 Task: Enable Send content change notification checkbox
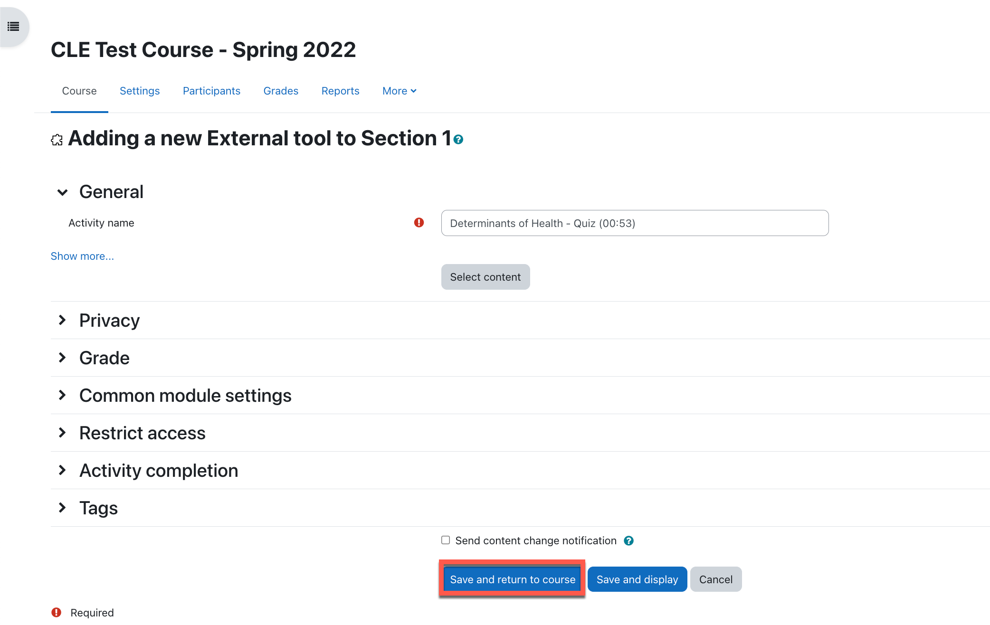pos(446,540)
